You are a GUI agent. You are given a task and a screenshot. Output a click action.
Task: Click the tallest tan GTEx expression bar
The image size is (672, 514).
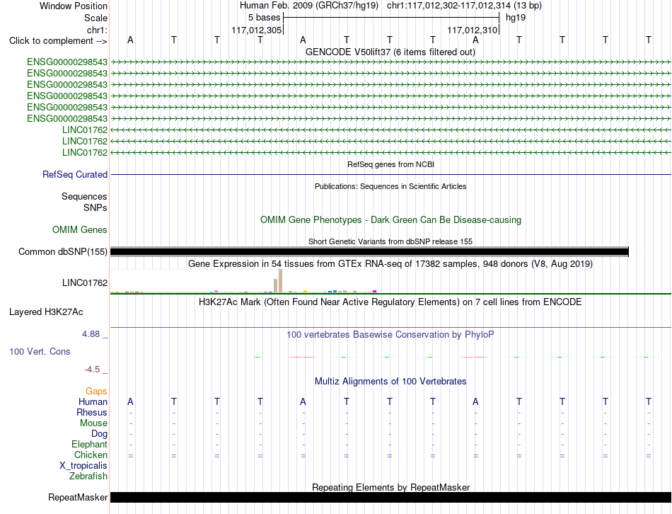point(280,281)
